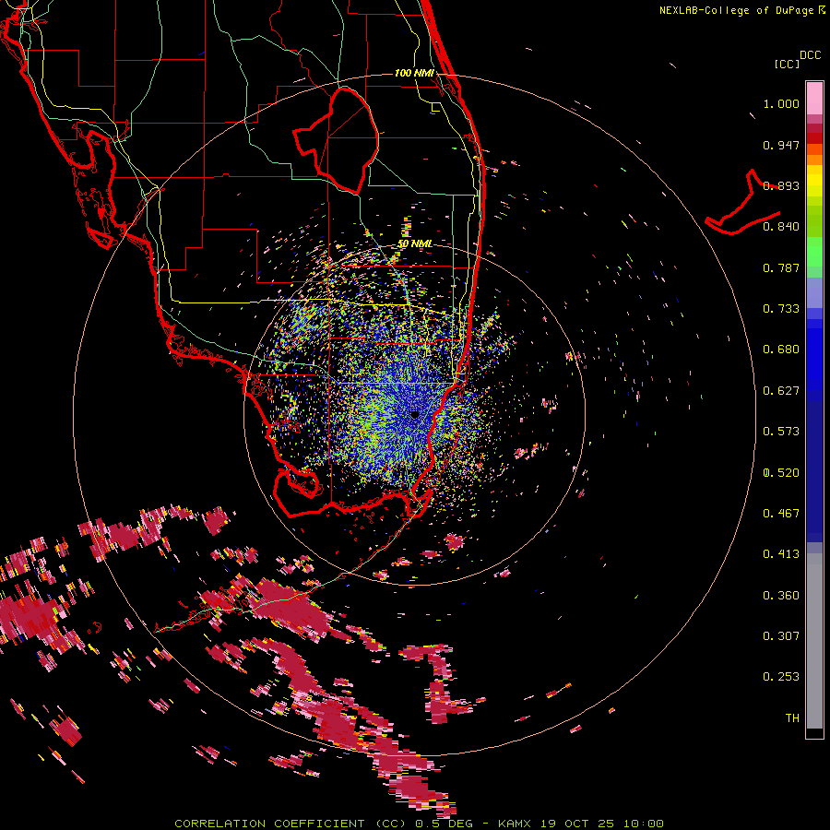The width and height of the screenshot is (830, 830).
Task: Select the 0.947 scale value
Action: pos(781,145)
